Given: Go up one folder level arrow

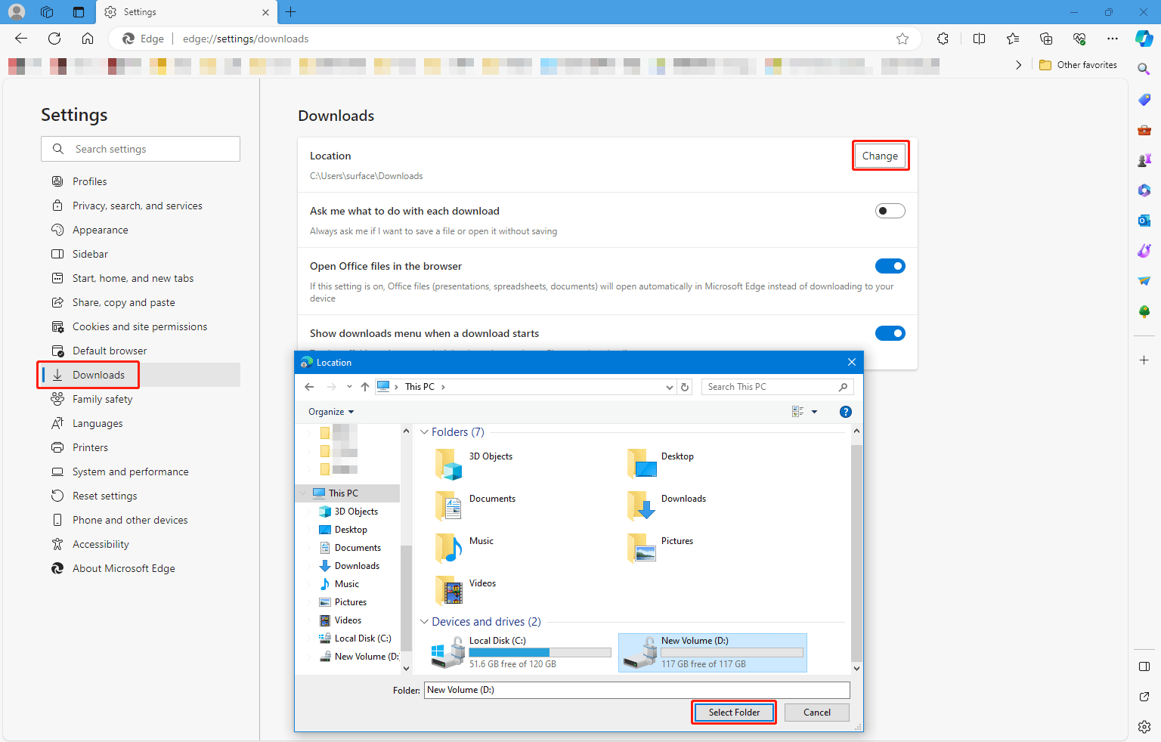Looking at the screenshot, I should [365, 387].
